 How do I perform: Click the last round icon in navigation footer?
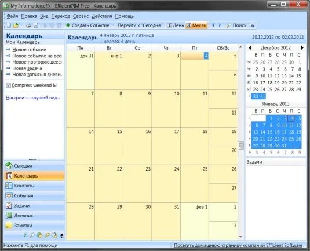tap(54, 235)
